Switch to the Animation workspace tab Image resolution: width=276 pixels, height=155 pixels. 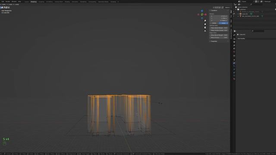[x=75, y=2]
